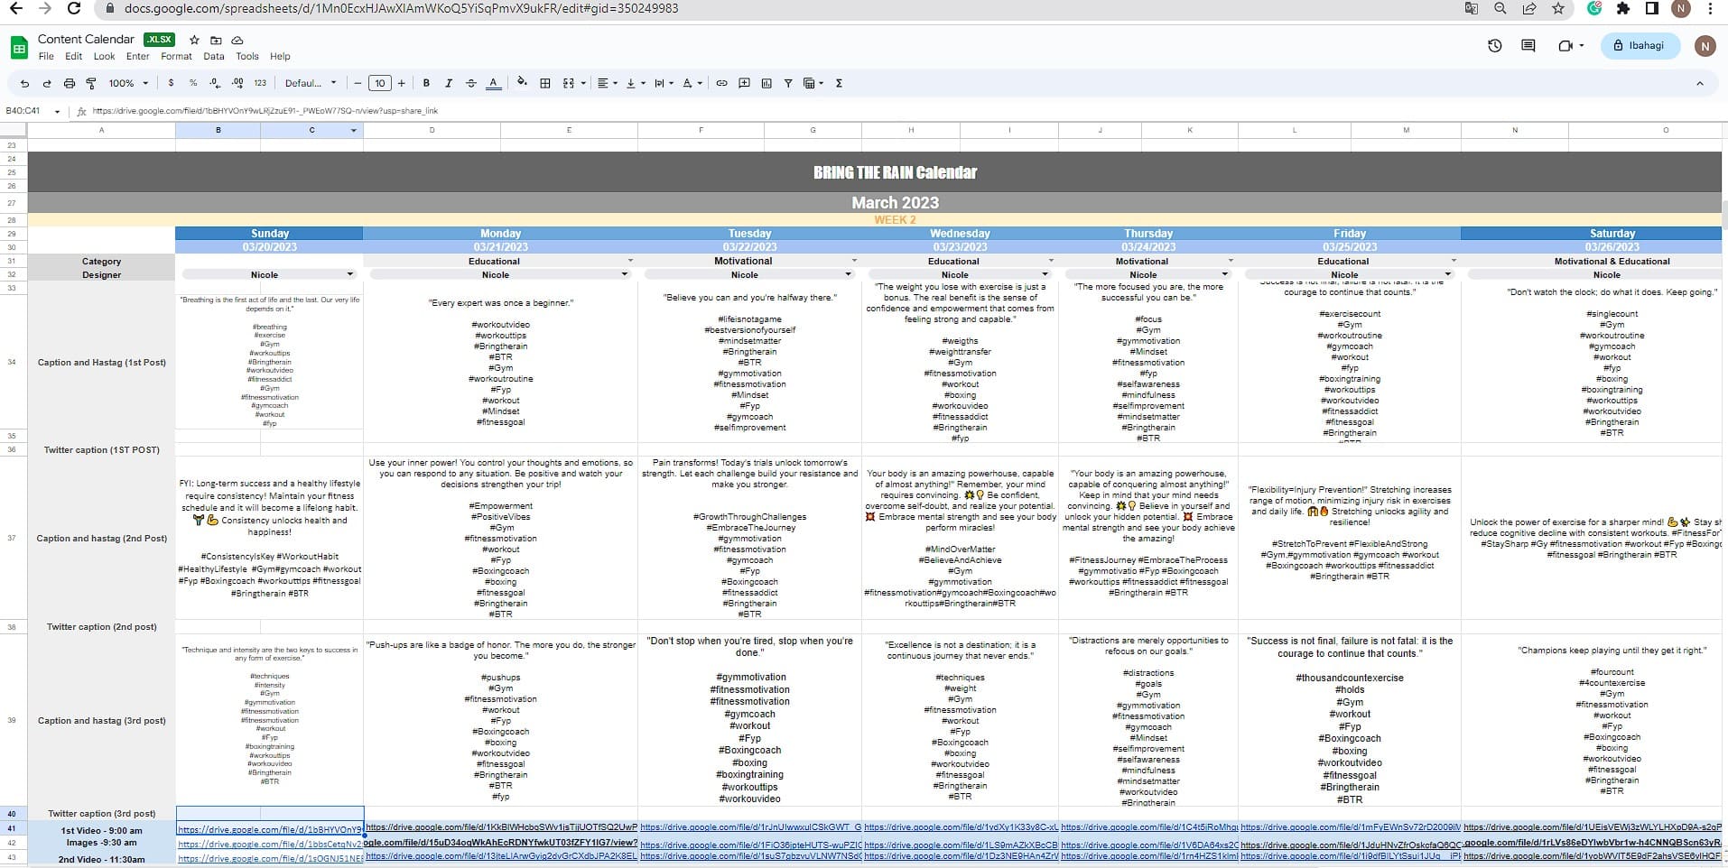Insert a chart
This screenshot has width=1728, height=868.
tap(766, 83)
